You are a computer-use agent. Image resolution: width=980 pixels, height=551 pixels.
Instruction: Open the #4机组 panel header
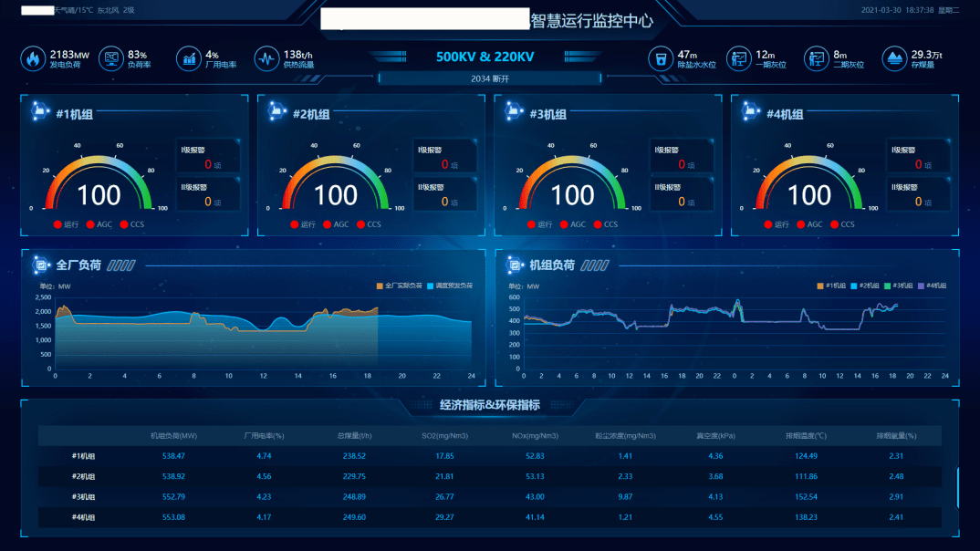(x=785, y=114)
